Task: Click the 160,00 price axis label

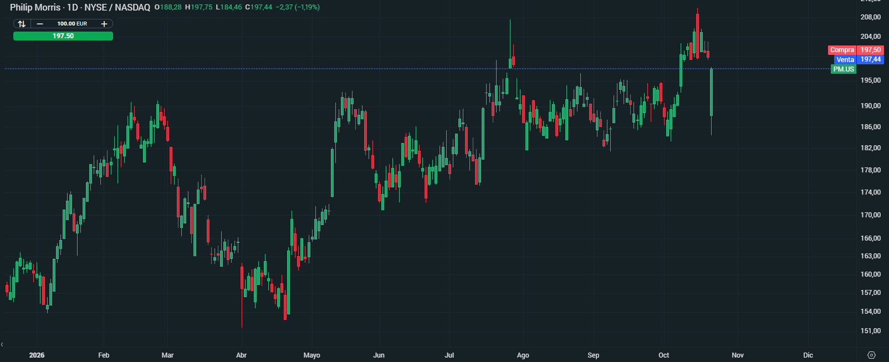Action: 870,274
